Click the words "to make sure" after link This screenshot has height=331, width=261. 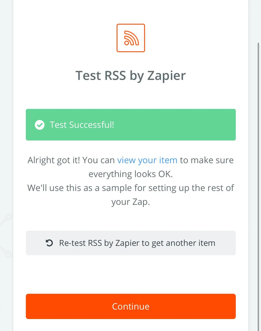pyautogui.click(x=207, y=160)
